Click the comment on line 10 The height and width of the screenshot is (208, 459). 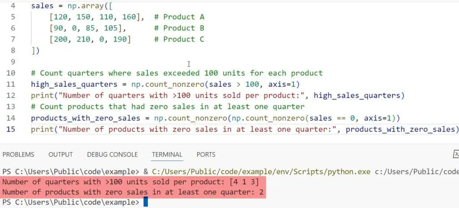[177, 73]
